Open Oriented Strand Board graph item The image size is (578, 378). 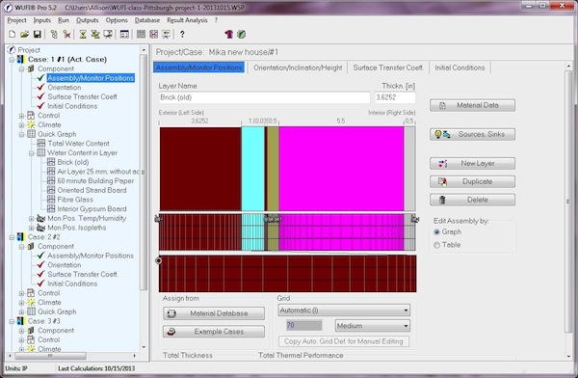pyautogui.click(x=92, y=190)
